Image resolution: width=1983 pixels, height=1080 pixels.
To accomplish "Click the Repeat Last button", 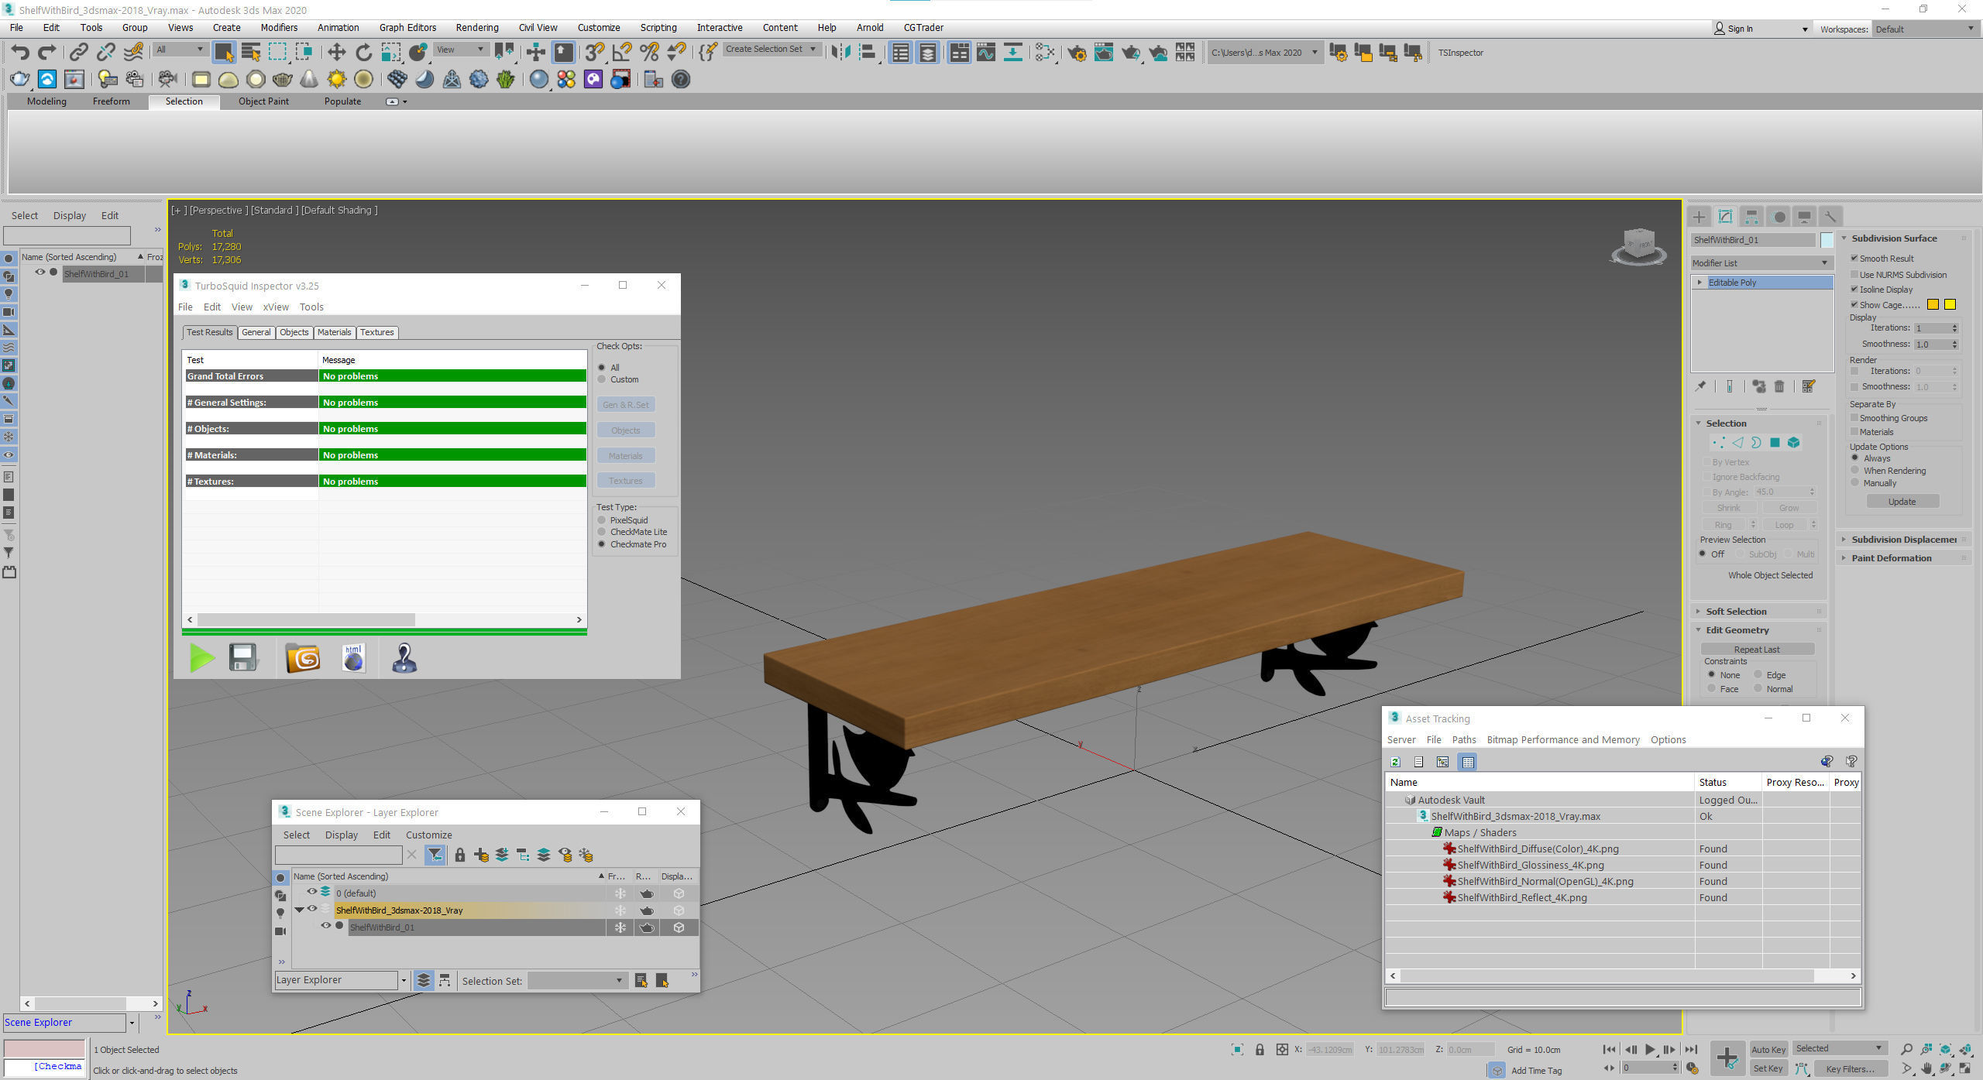I will tap(1757, 649).
